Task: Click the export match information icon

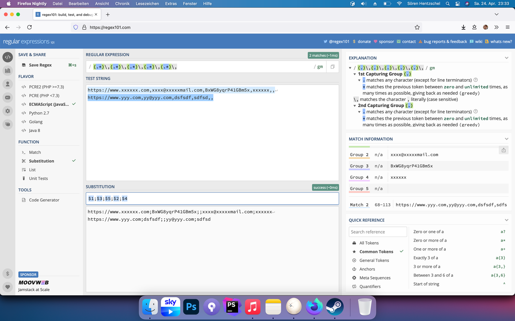Action: coord(504,150)
